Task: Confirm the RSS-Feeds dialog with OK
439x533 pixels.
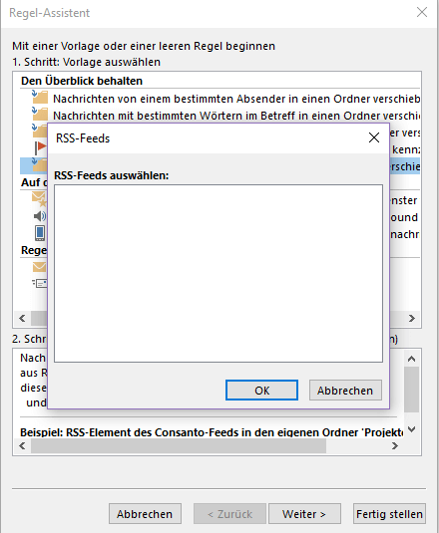Action: click(x=261, y=391)
